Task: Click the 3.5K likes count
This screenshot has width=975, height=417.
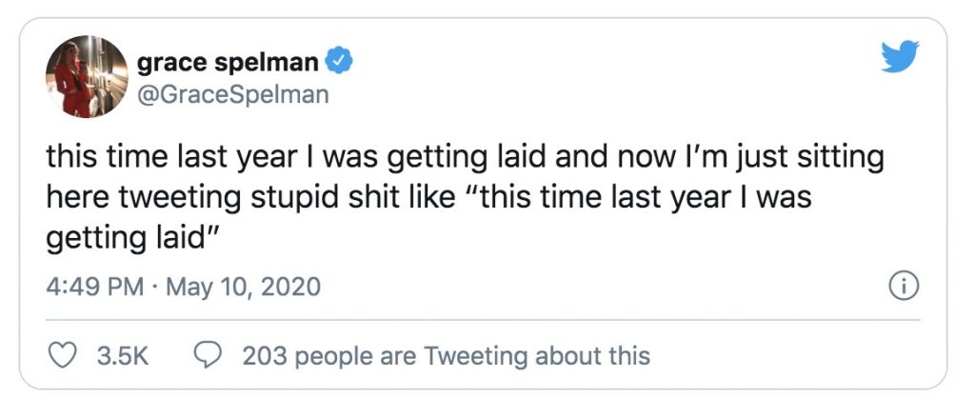Action: (123, 356)
